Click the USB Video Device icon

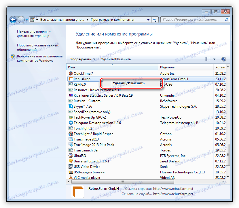[71, 167]
